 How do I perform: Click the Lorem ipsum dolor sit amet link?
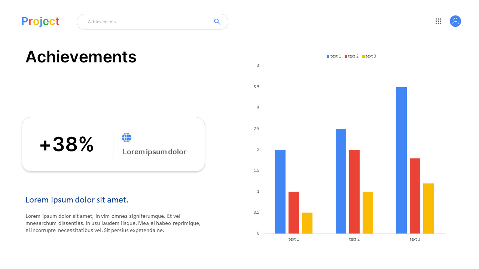(x=77, y=200)
